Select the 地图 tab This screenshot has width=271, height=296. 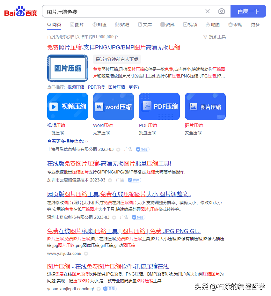coord(213,25)
